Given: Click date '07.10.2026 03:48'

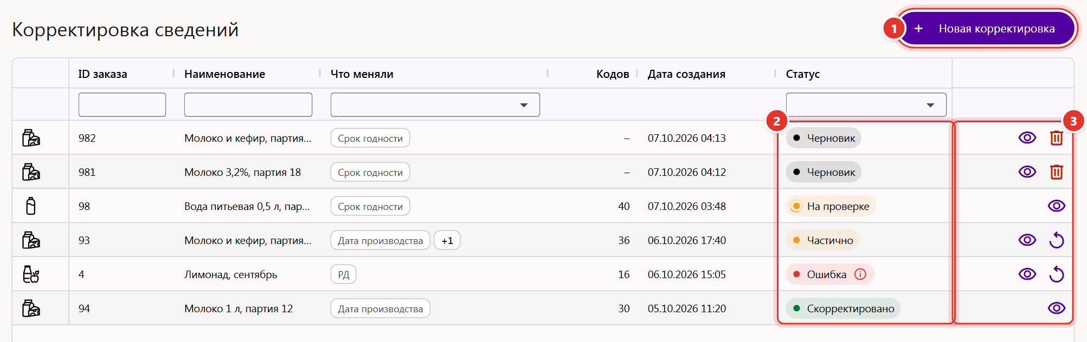Looking at the screenshot, I should click(x=686, y=206).
